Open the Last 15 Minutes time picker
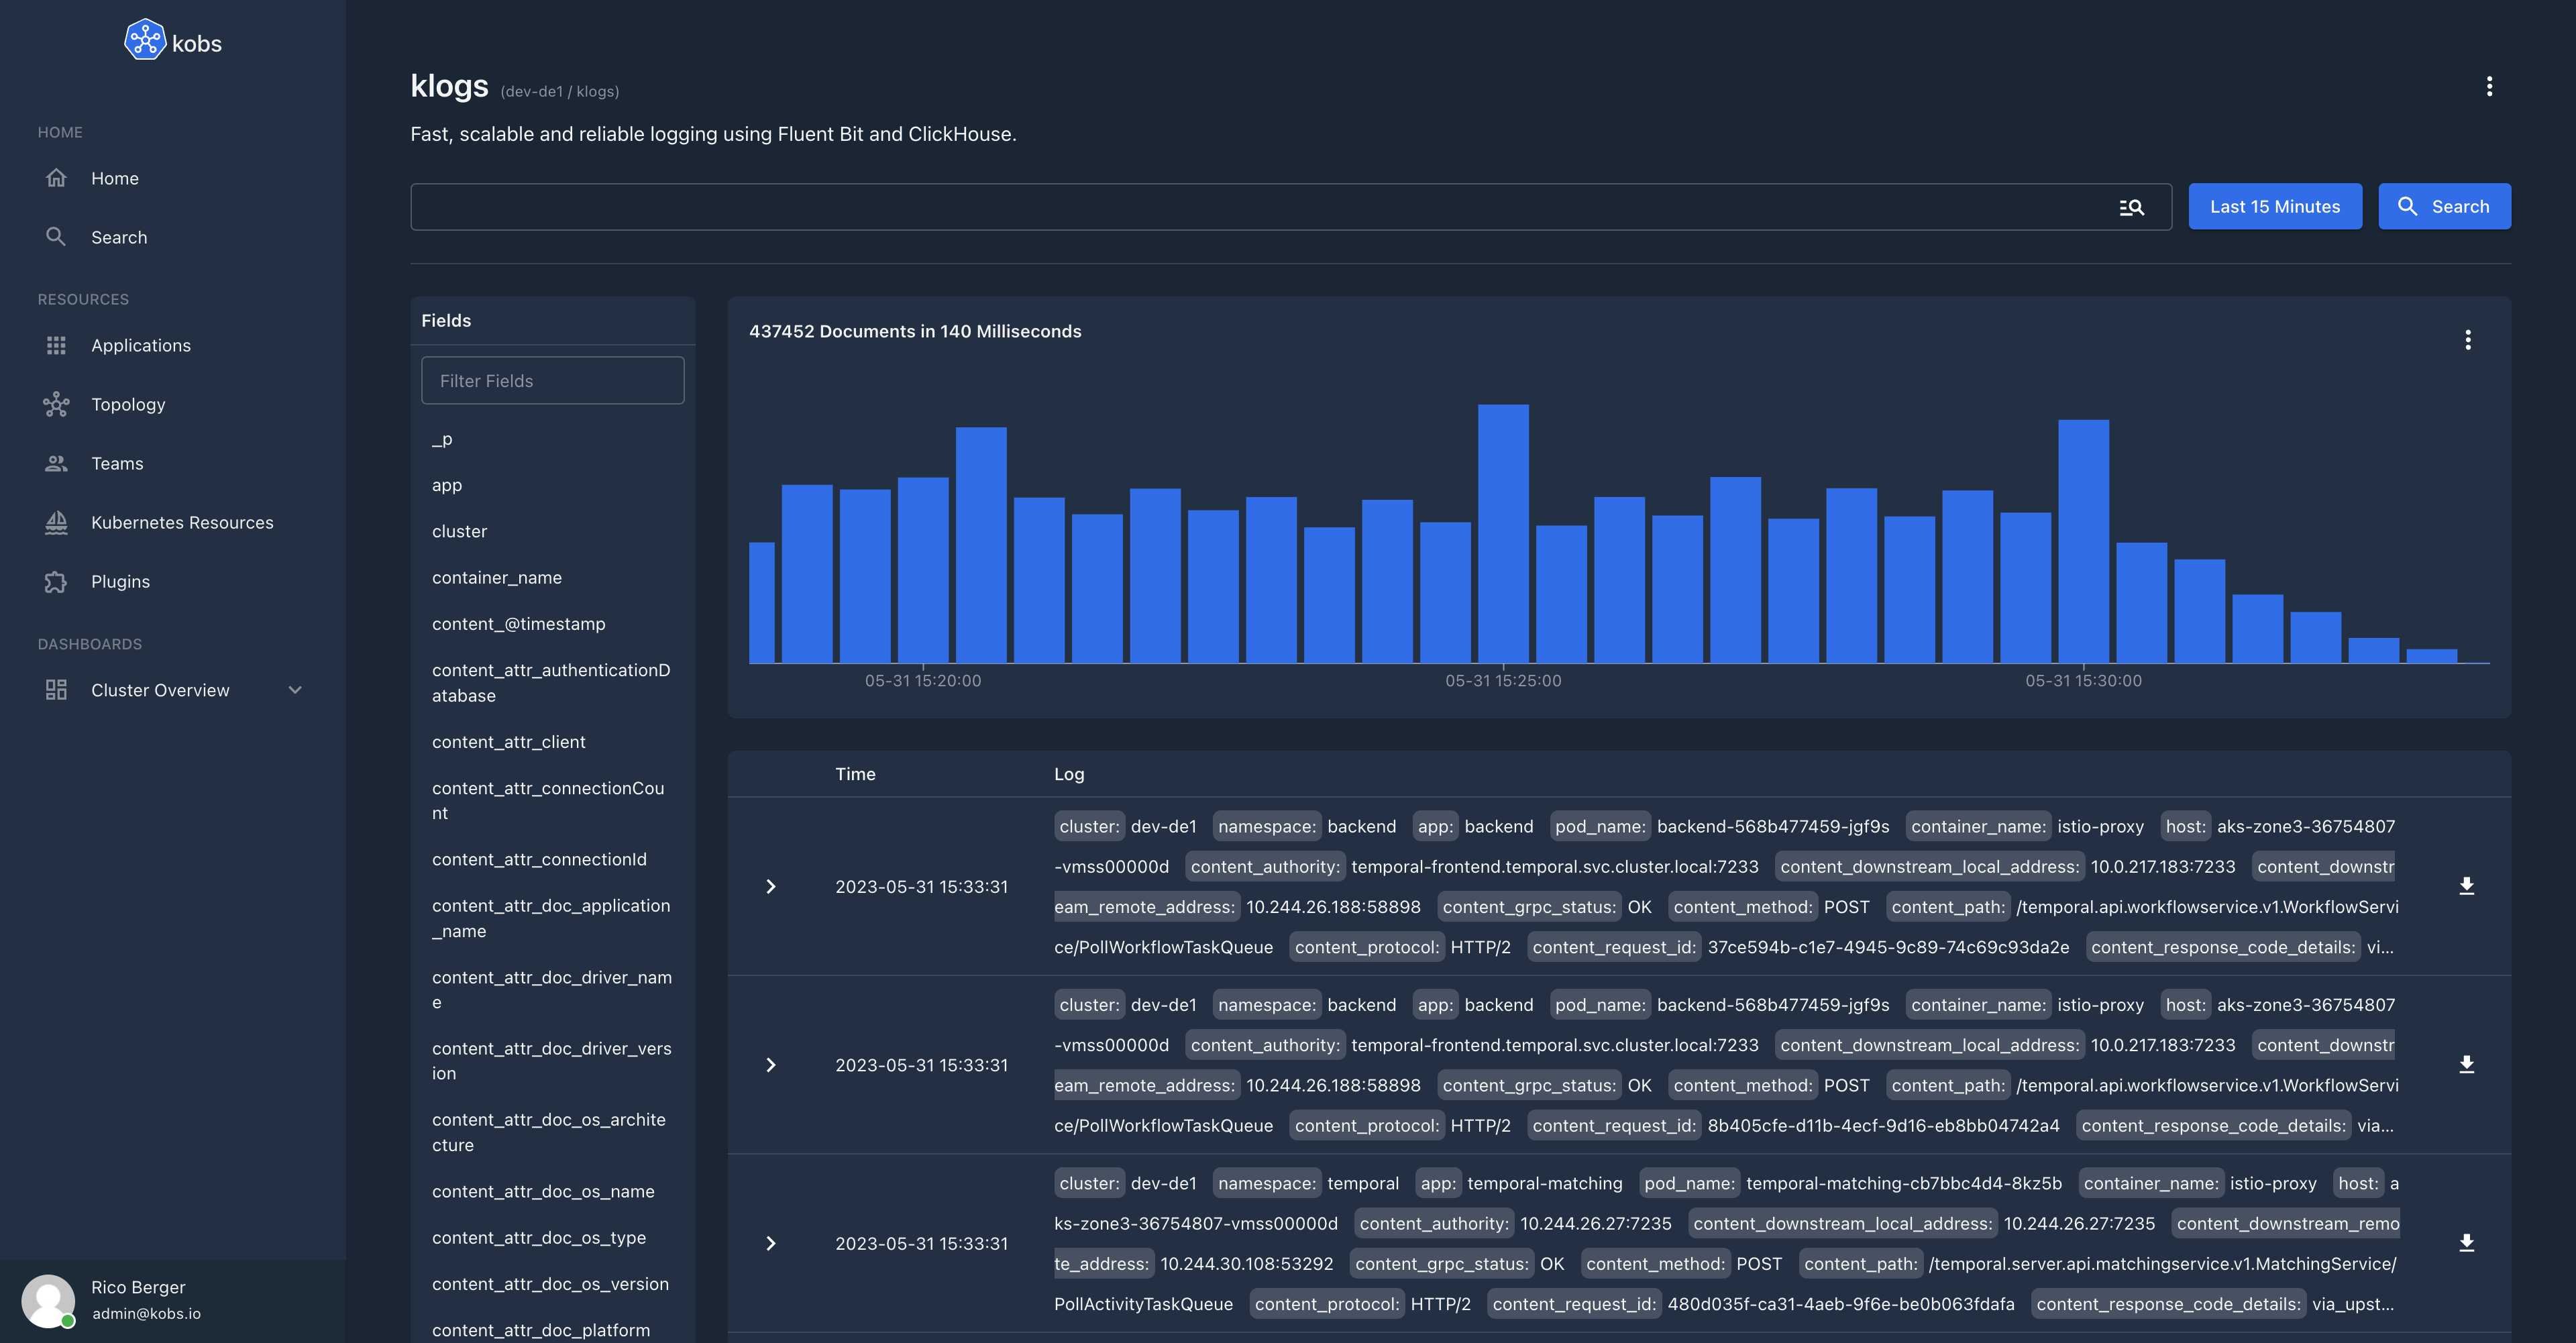This screenshot has width=2576, height=1343. click(x=2275, y=206)
